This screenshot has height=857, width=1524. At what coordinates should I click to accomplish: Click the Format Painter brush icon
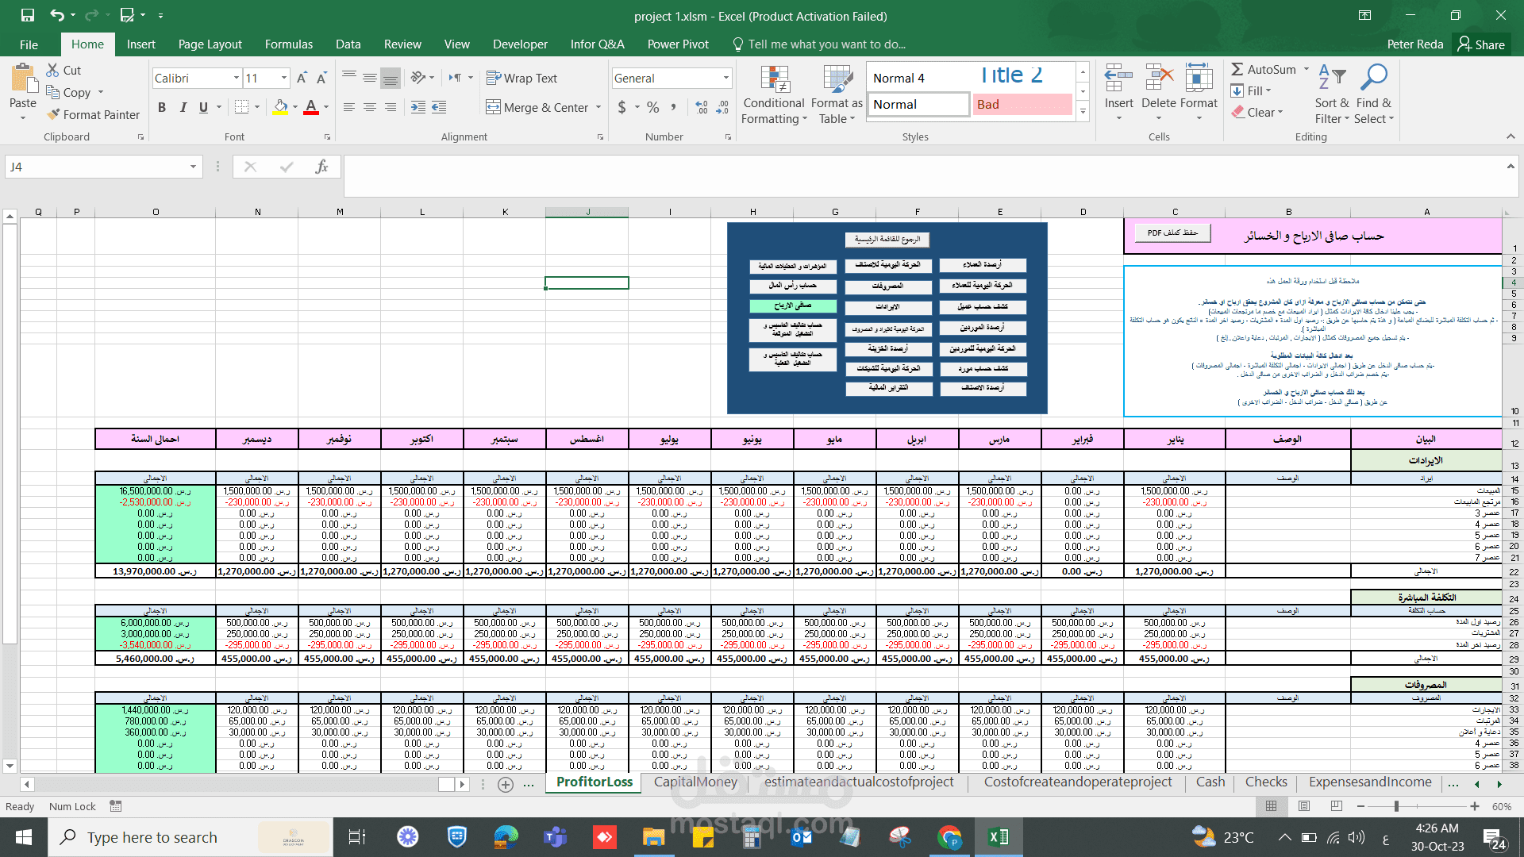coord(53,114)
